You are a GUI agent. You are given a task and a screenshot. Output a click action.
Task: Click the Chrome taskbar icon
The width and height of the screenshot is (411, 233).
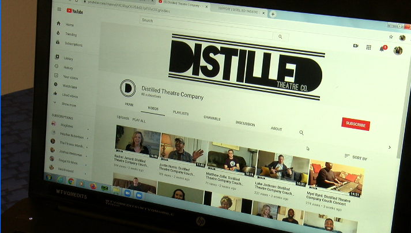[71, 182]
